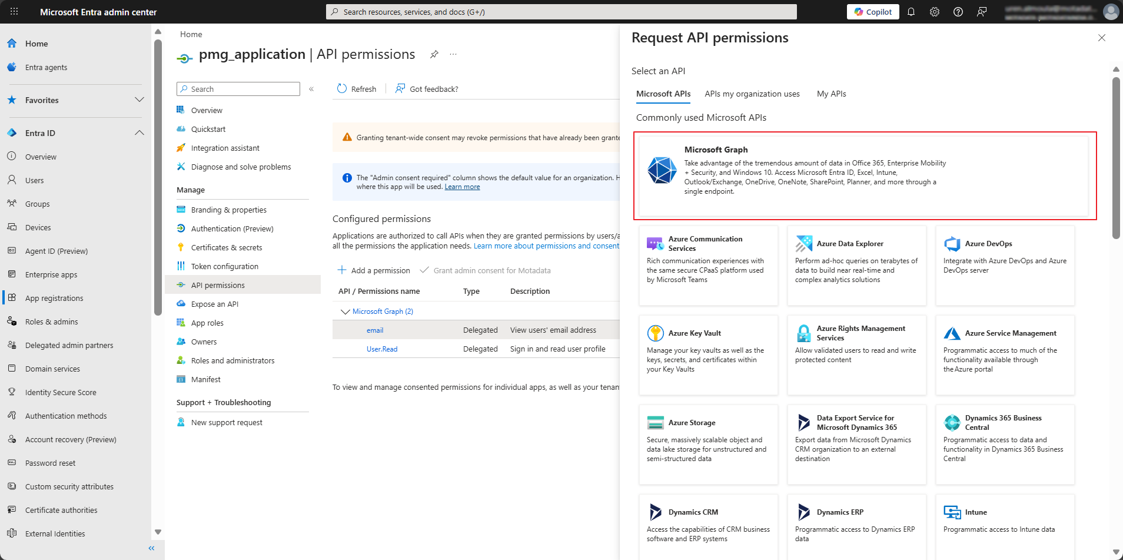Close the Request API permissions panel
This screenshot has height=560, width=1123.
point(1102,38)
